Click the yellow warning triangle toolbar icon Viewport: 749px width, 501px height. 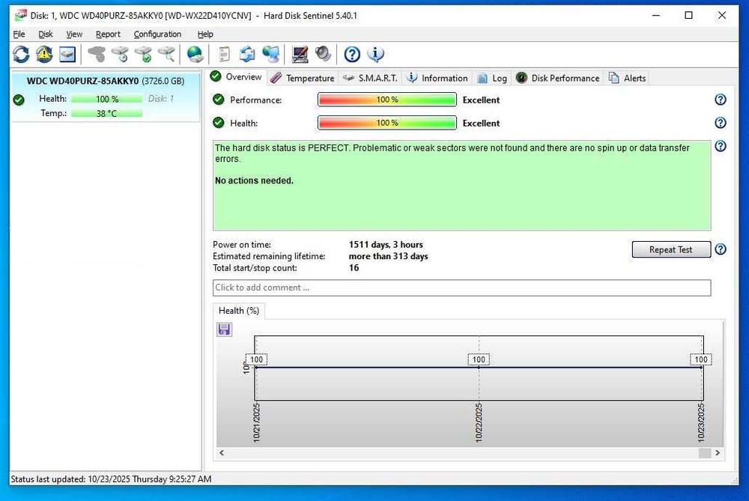(x=44, y=55)
